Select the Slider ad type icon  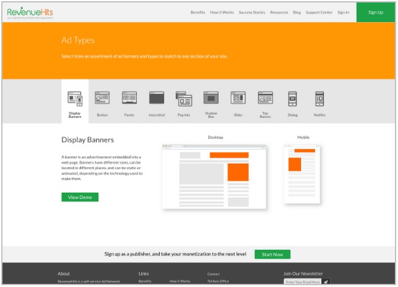coord(238,98)
